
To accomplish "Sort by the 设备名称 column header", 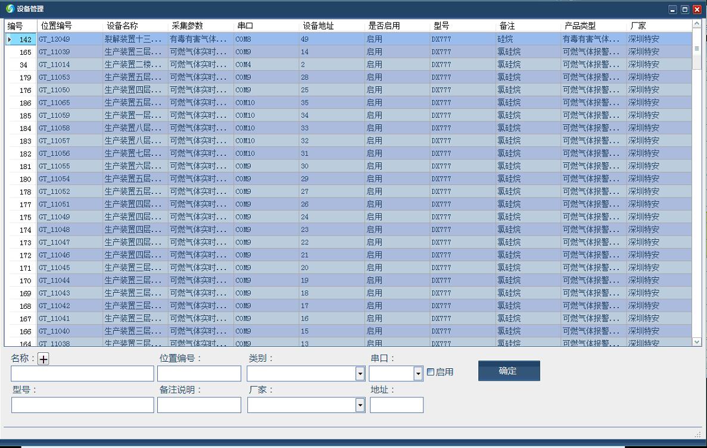I will pos(122,26).
